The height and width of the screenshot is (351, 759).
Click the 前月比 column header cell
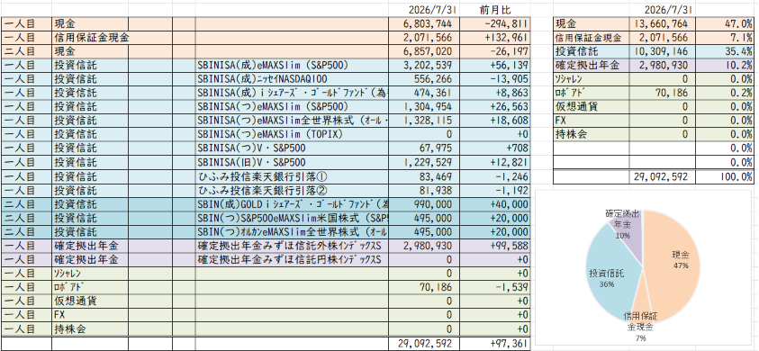pyautogui.click(x=495, y=10)
